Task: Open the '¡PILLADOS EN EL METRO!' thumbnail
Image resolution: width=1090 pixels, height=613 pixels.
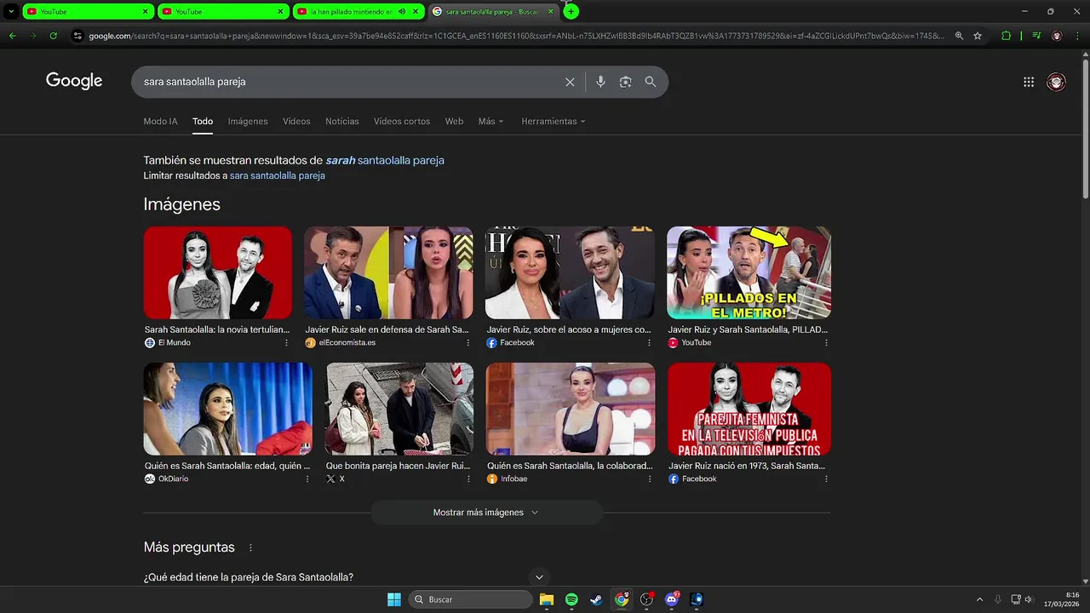Action: 749,272
